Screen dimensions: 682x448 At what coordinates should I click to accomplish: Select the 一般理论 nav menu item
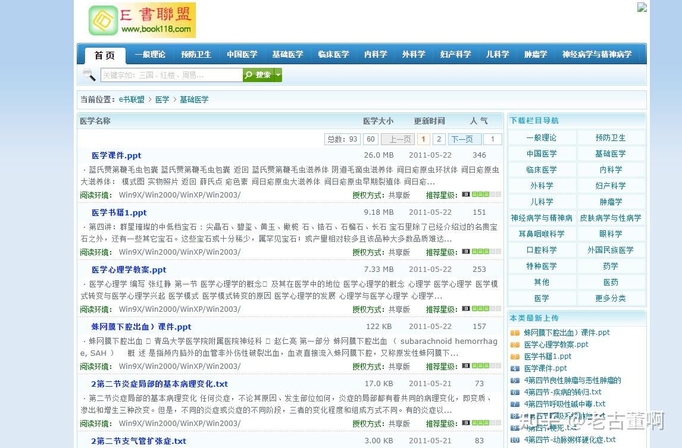click(x=150, y=54)
